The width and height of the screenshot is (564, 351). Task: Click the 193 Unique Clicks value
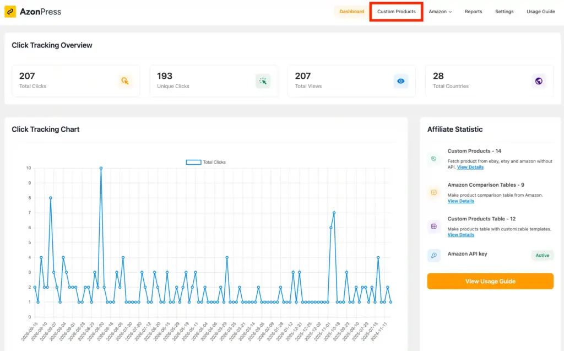point(165,76)
